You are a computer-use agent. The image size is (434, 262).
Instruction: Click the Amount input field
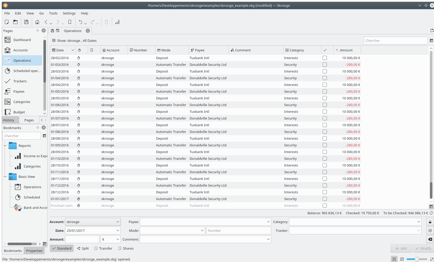coord(82,239)
